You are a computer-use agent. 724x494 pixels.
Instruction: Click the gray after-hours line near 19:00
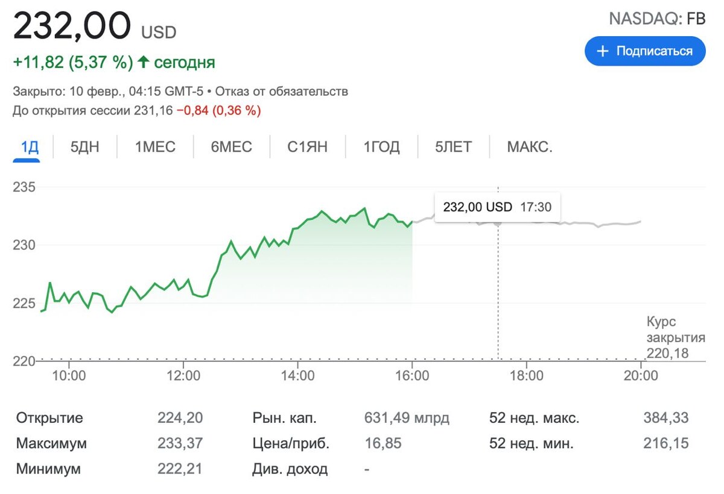[584, 224]
